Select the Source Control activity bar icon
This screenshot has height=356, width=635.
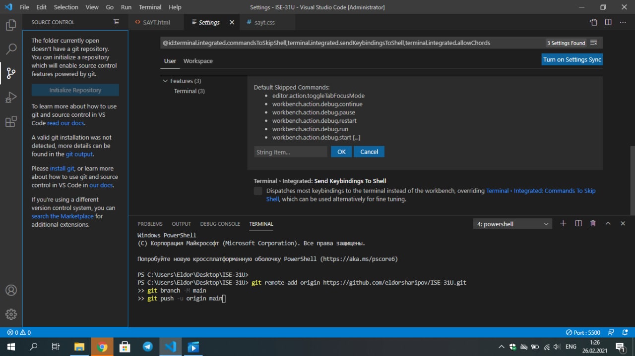[x=11, y=73]
